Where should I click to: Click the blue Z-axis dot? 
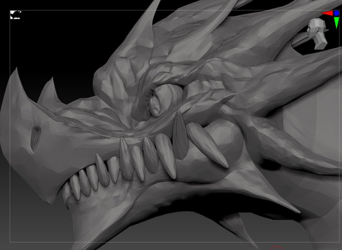pos(336,13)
